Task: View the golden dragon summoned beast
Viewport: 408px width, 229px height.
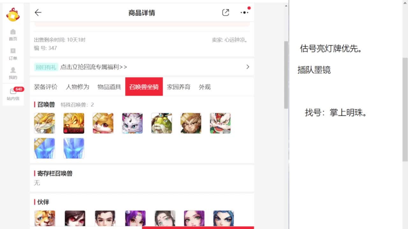Action: [45, 123]
